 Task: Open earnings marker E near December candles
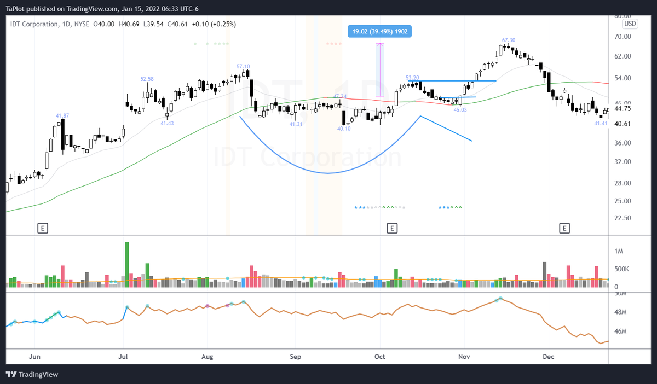tap(564, 228)
